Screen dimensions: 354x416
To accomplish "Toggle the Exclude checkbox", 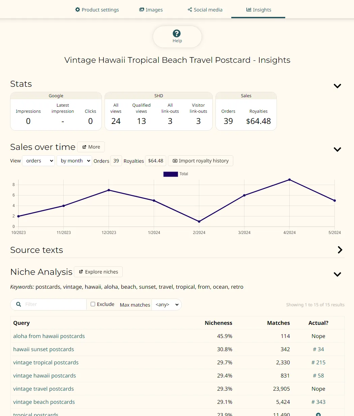I will click(93, 304).
